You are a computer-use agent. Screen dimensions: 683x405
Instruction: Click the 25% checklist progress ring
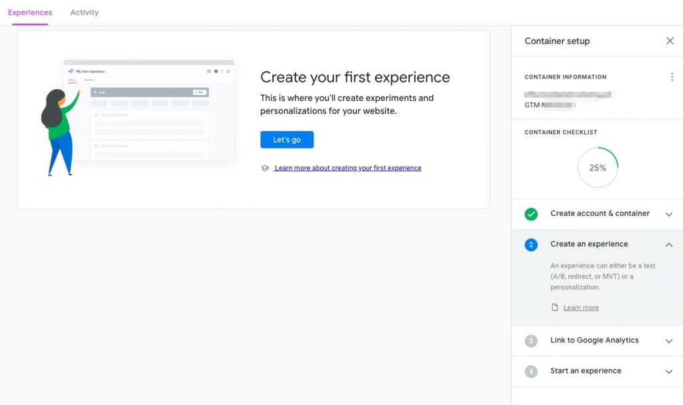[x=598, y=167]
